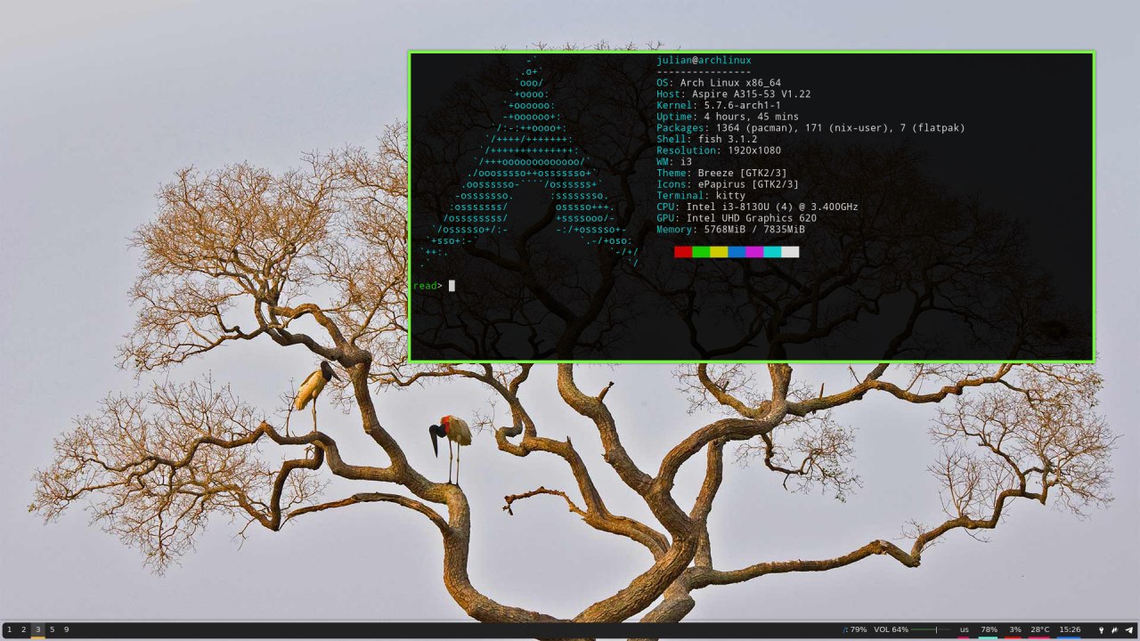Click the terminal prompt cursor after 'read>'
This screenshot has height=641, width=1140.
pos(452,286)
